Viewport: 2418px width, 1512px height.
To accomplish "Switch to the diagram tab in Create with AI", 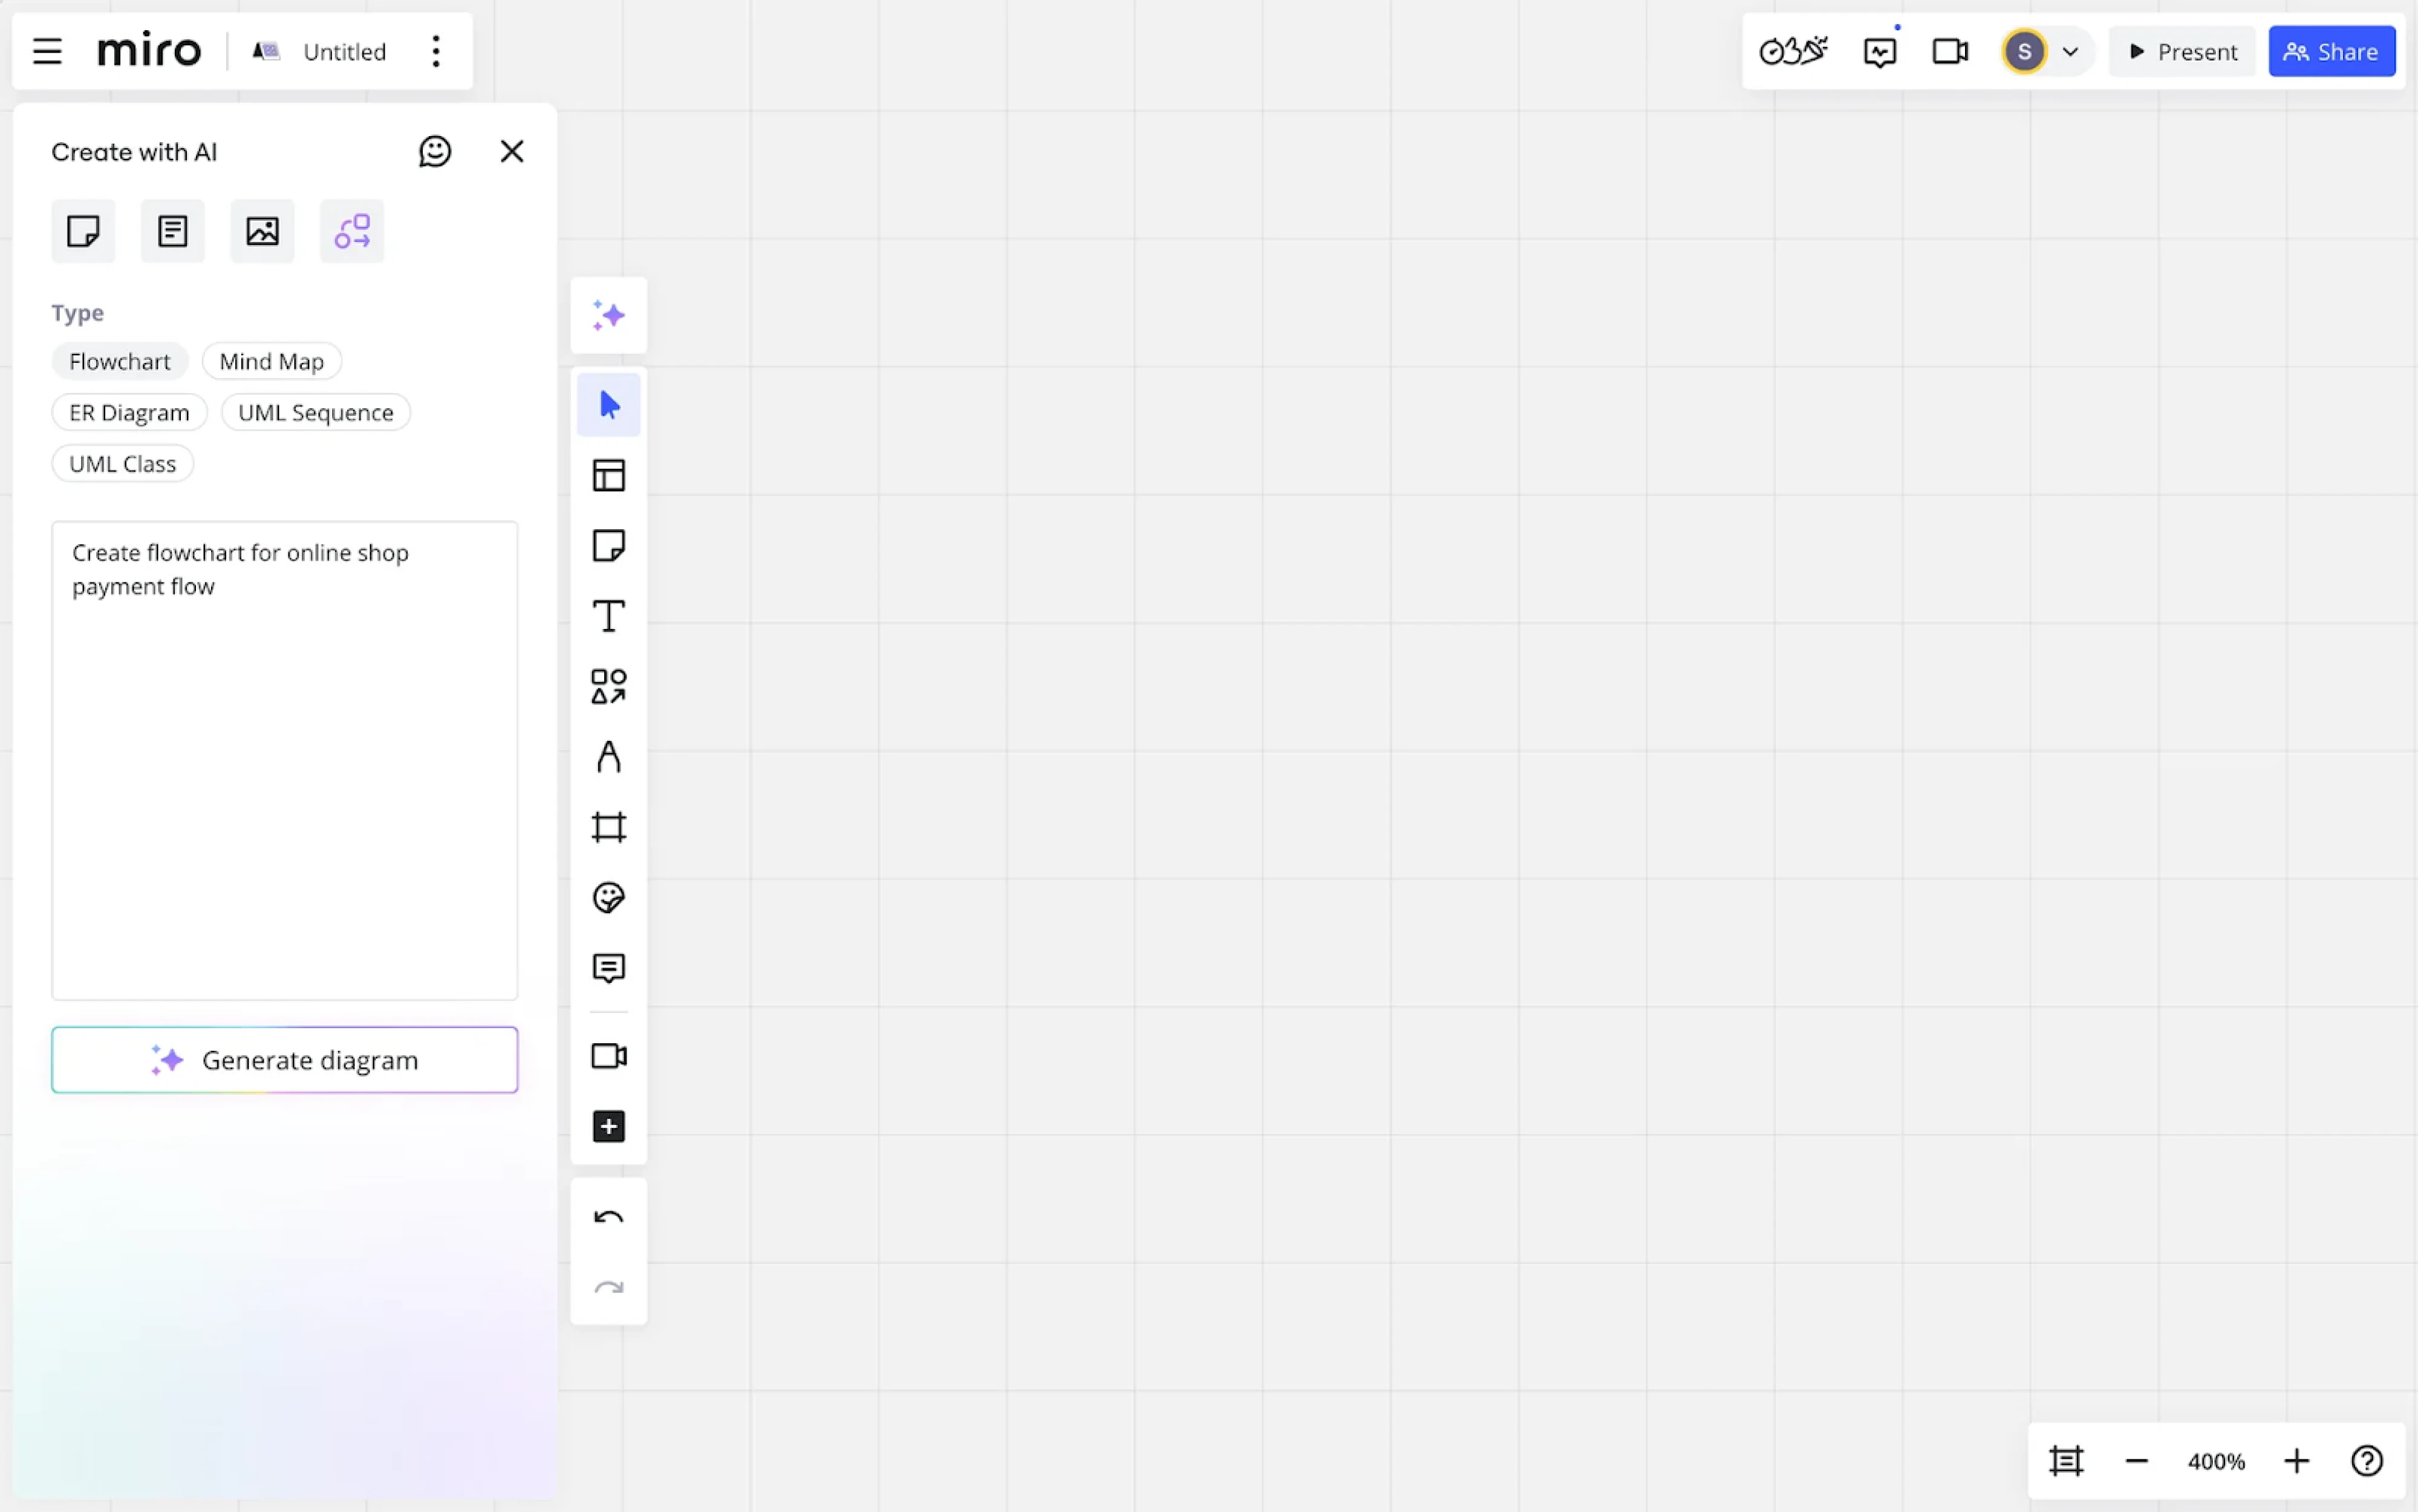I will tap(352, 231).
